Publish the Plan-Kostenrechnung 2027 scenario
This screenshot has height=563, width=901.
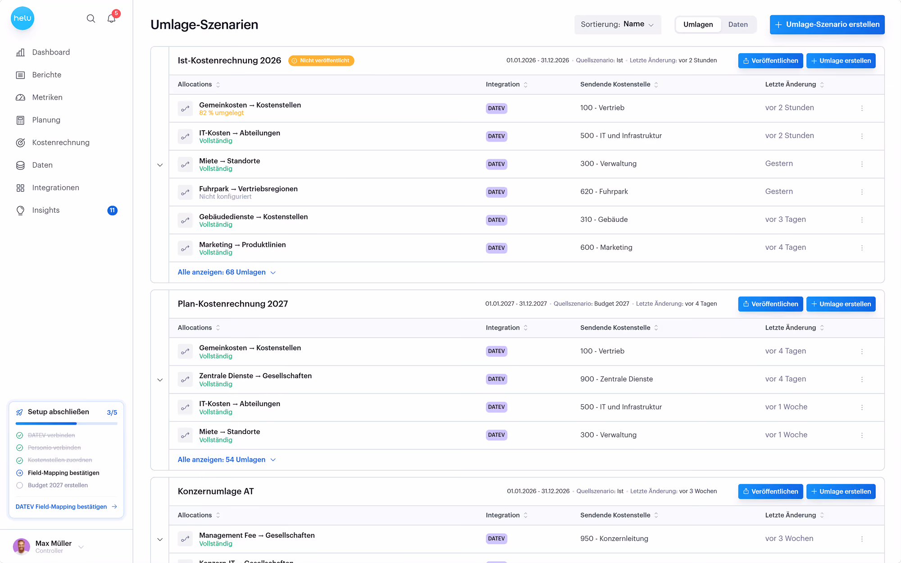[x=770, y=304]
